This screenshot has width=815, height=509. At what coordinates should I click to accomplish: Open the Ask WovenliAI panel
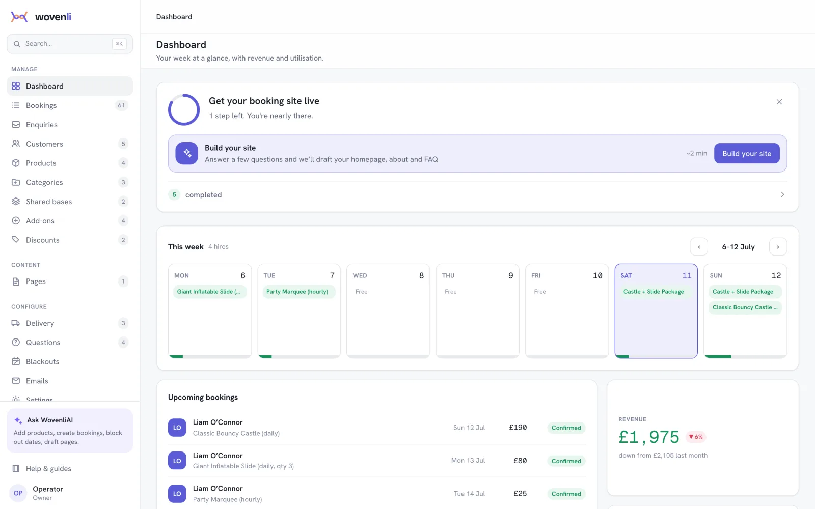click(x=70, y=431)
